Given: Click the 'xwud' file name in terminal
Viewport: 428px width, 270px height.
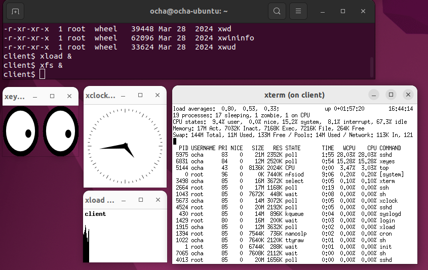Looking at the screenshot, I should click(x=226, y=47).
